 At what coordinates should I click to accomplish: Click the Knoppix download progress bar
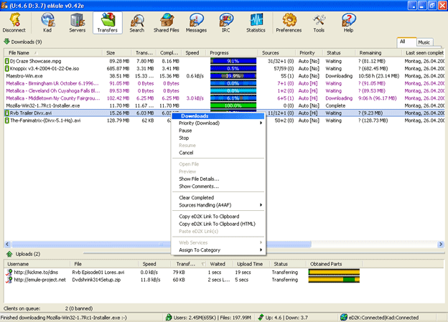pos(233,68)
